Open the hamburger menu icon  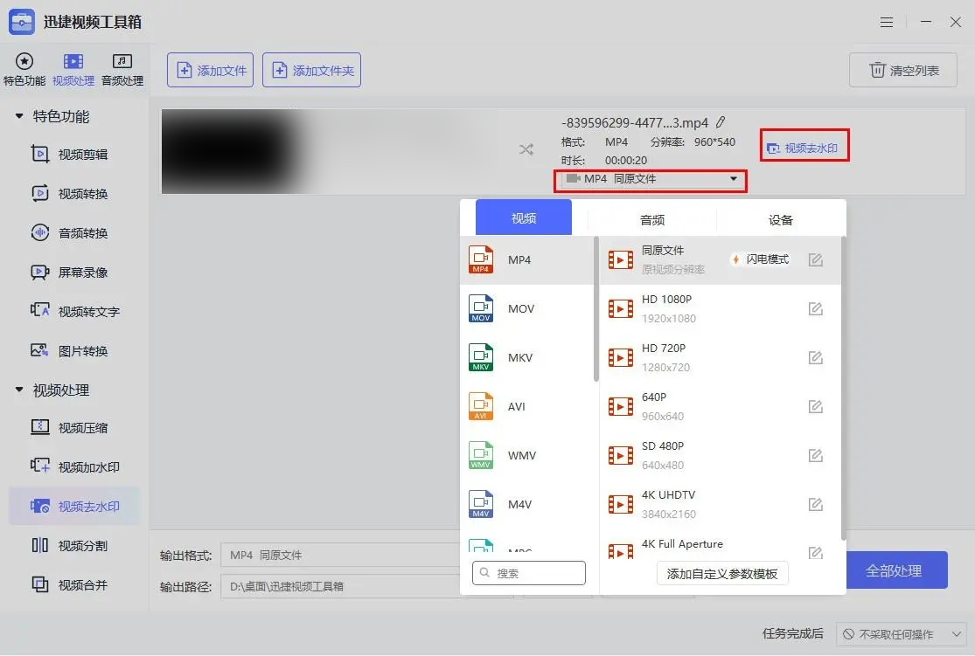[x=887, y=23]
